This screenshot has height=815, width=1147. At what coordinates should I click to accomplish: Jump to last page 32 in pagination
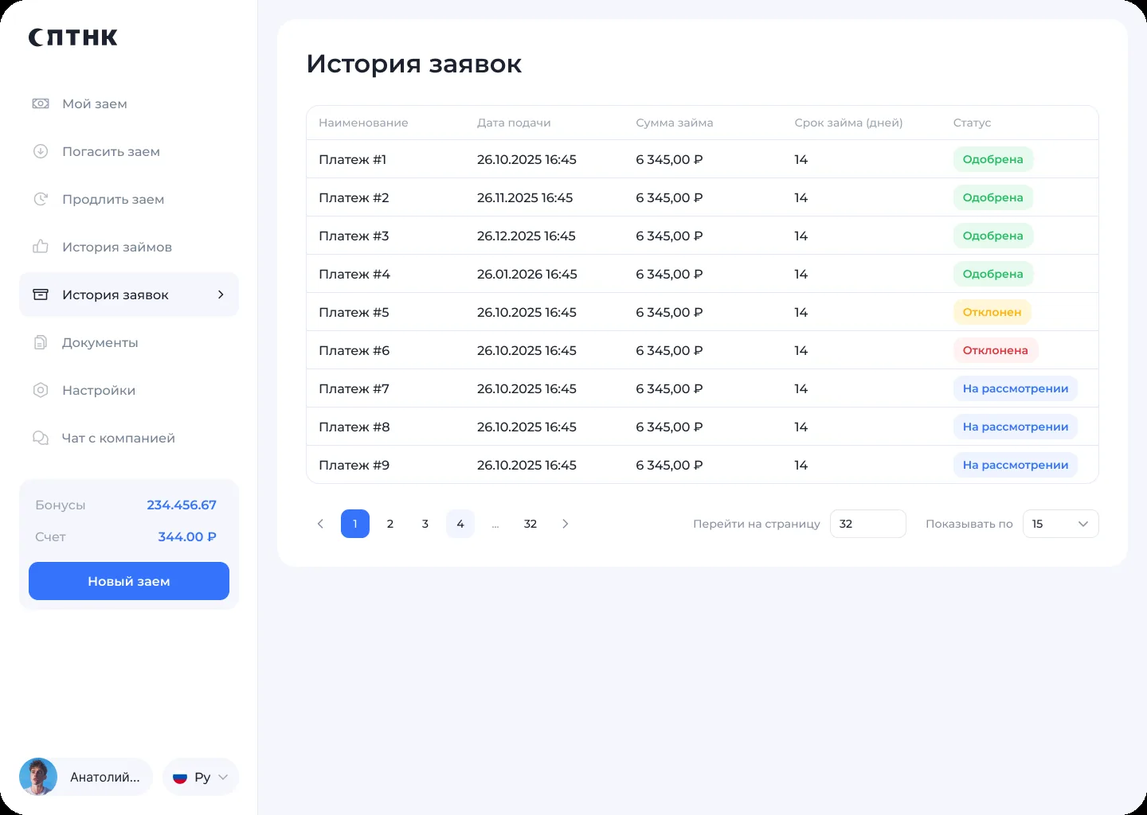click(x=530, y=524)
